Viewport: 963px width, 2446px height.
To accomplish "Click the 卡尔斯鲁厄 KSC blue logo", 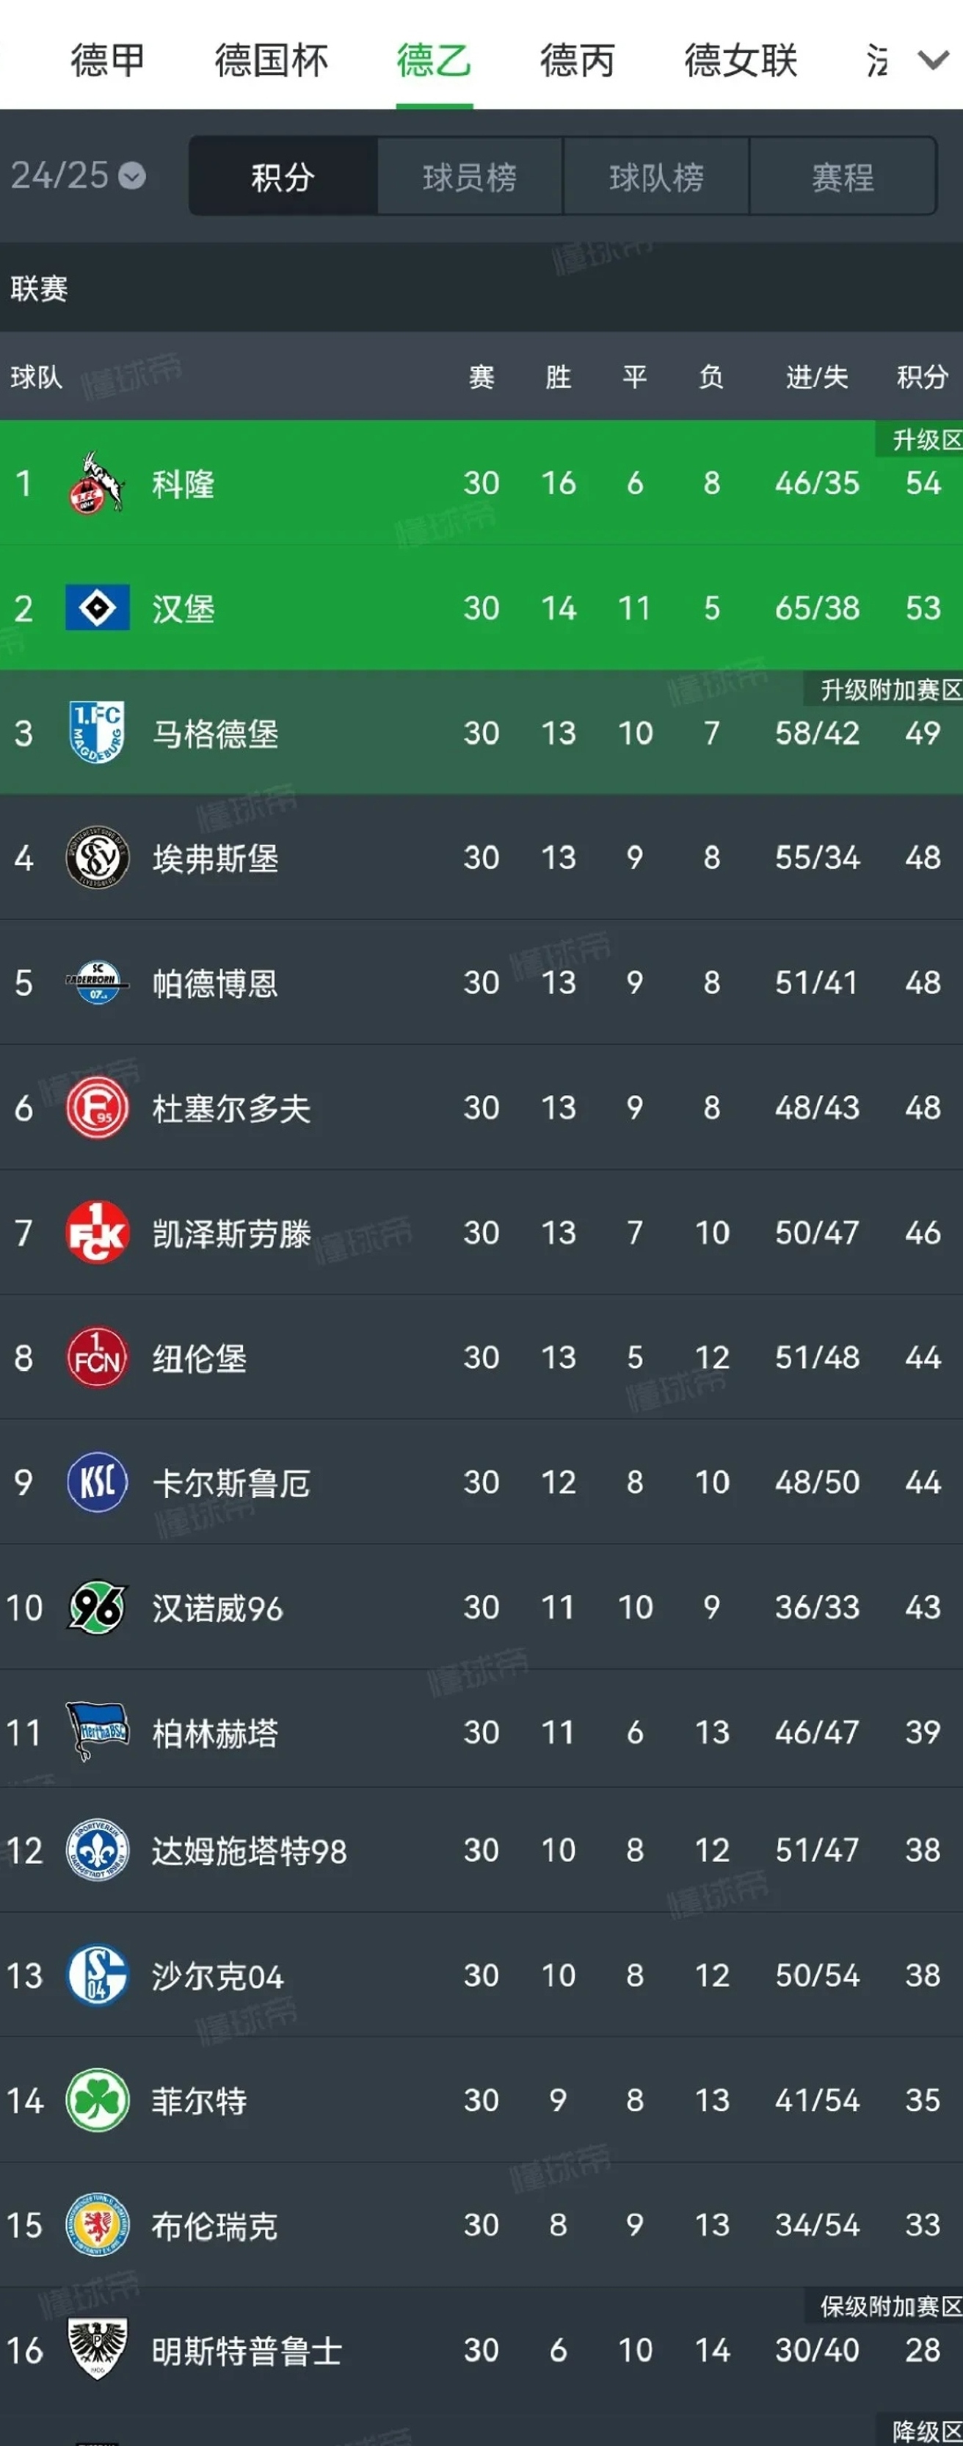I will pos(97,1481).
